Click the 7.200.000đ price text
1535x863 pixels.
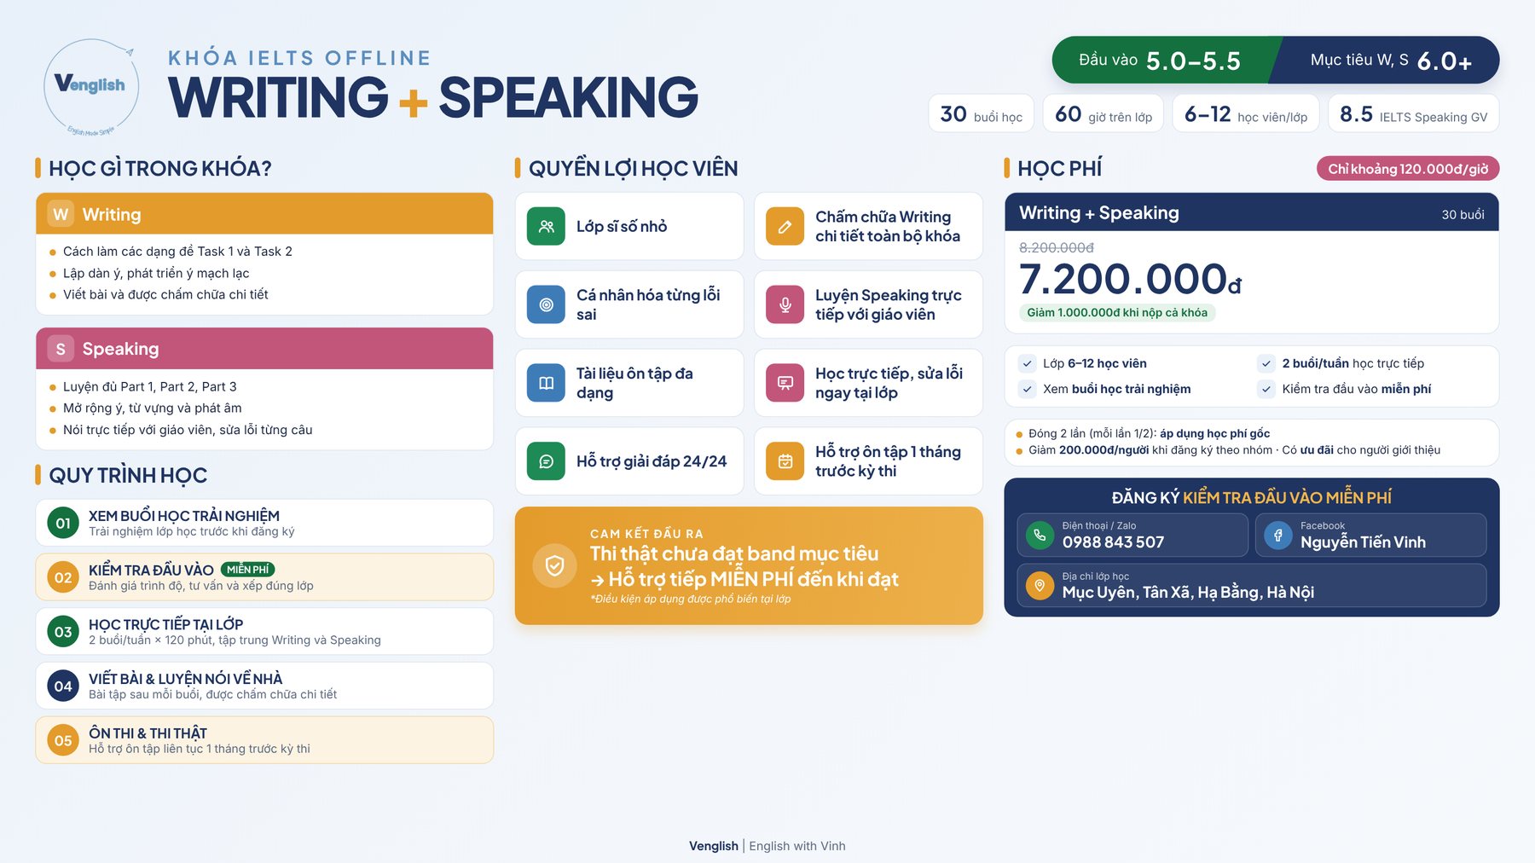pyautogui.click(x=1130, y=279)
